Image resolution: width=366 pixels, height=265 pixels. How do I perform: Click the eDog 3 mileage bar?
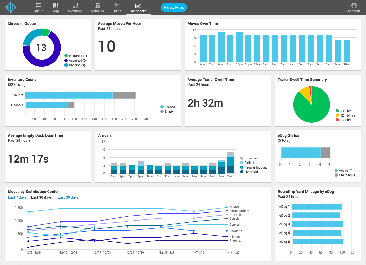318,224
